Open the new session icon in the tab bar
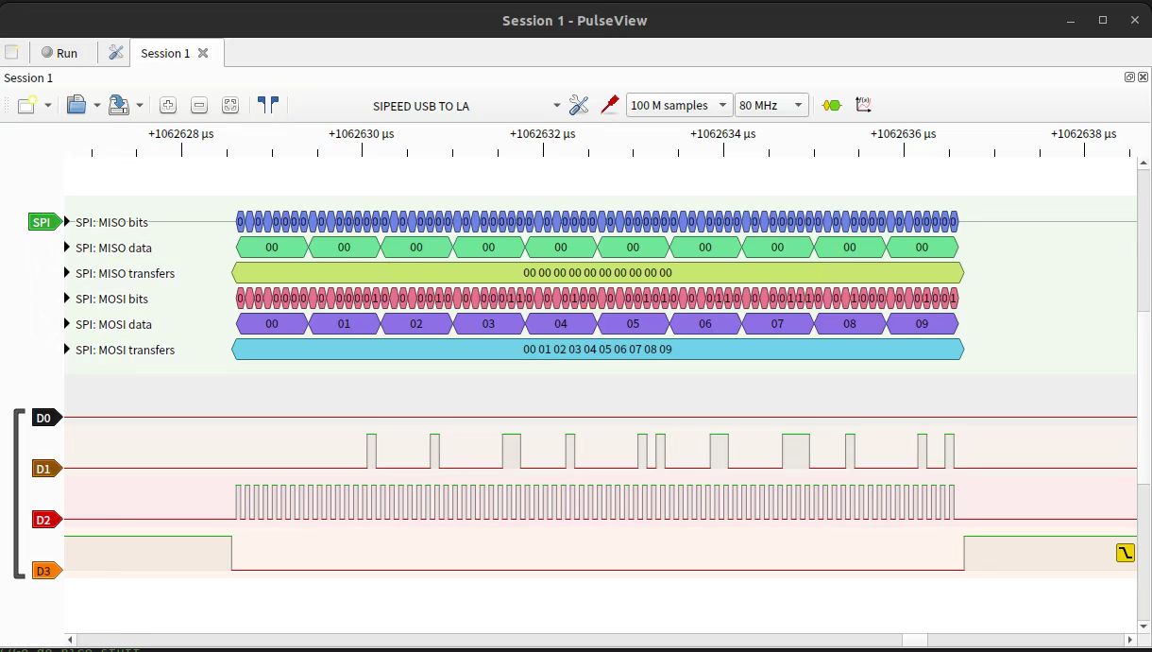This screenshot has height=652, width=1152. coord(11,53)
